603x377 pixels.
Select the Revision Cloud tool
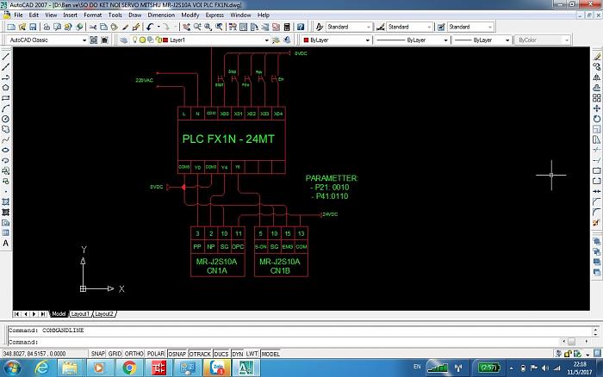coord(6,129)
